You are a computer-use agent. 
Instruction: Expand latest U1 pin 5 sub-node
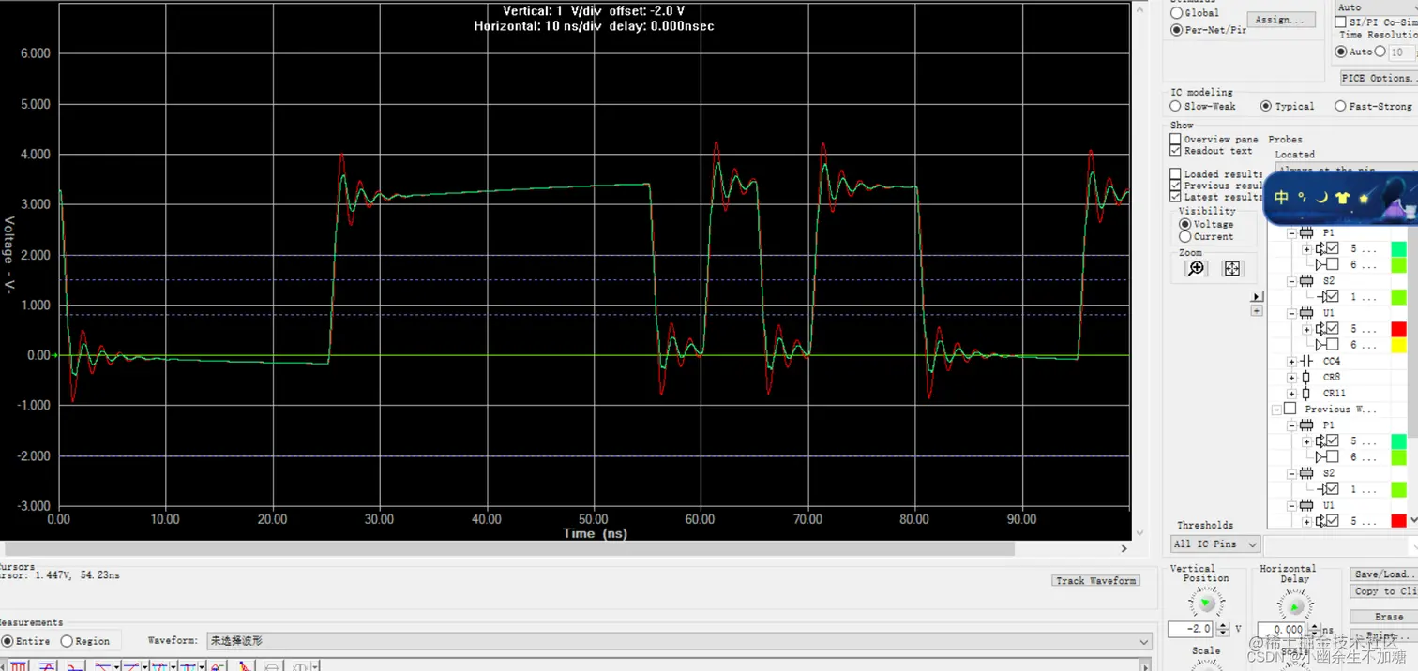[x=1307, y=329]
